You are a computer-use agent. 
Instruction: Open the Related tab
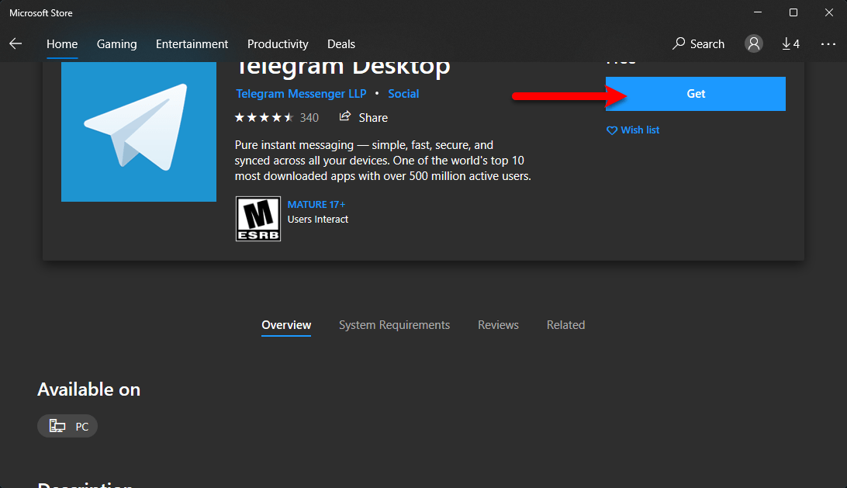565,325
